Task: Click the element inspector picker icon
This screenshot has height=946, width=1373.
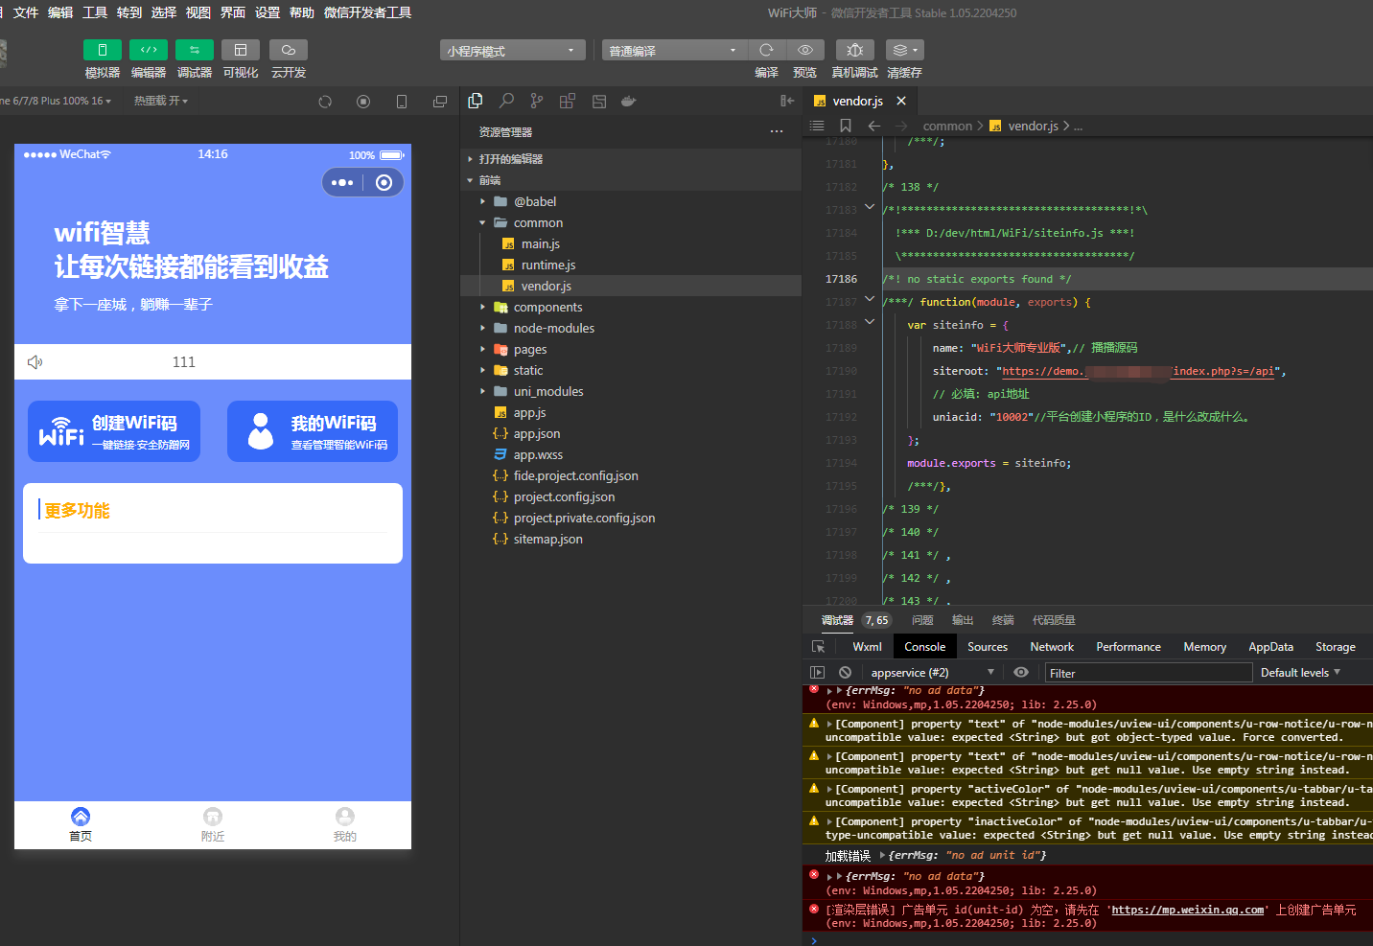Action: (818, 647)
